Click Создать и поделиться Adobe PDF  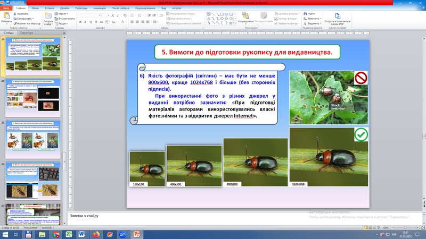(x=338, y=19)
